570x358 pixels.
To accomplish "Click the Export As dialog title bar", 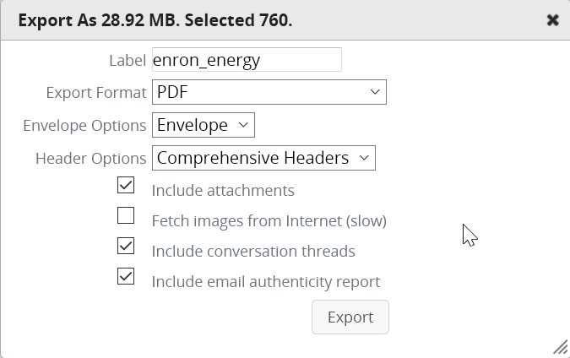I will (253, 19).
